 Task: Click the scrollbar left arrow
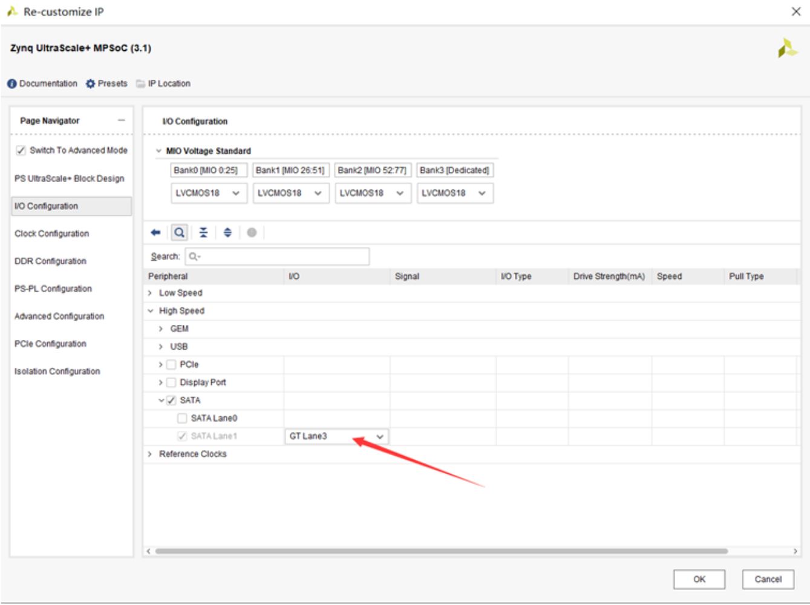pyautogui.click(x=148, y=551)
